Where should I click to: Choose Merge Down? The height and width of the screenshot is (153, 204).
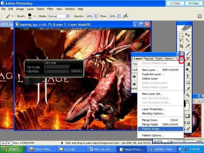[x=160, y=120]
